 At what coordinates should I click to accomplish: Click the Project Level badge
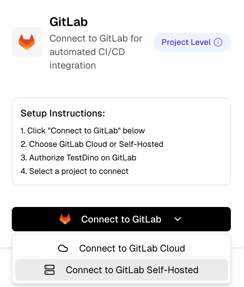tap(192, 42)
